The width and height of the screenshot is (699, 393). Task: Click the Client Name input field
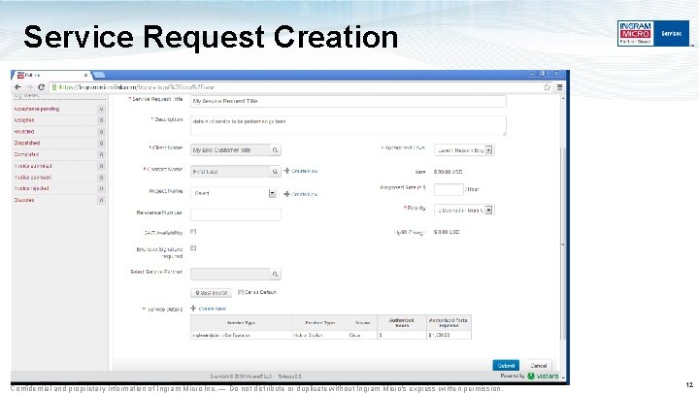tap(230, 150)
